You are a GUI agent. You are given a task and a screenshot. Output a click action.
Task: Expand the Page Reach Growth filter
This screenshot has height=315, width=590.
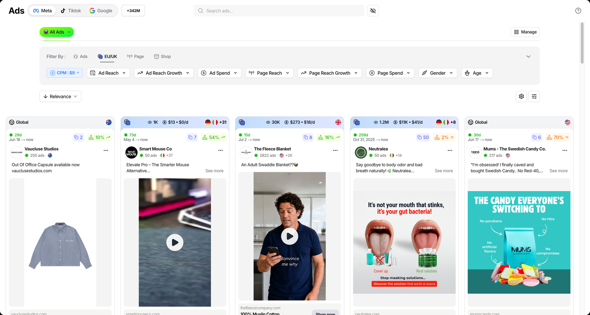[x=330, y=73]
